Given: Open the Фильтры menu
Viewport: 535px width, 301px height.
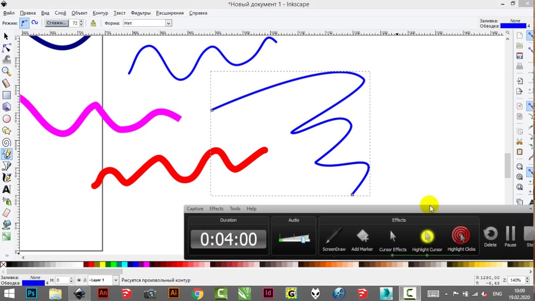Looking at the screenshot, I should pos(140,13).
